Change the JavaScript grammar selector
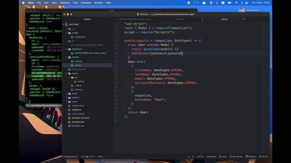Viewport: 291px width, 163px height. (211, 157)
